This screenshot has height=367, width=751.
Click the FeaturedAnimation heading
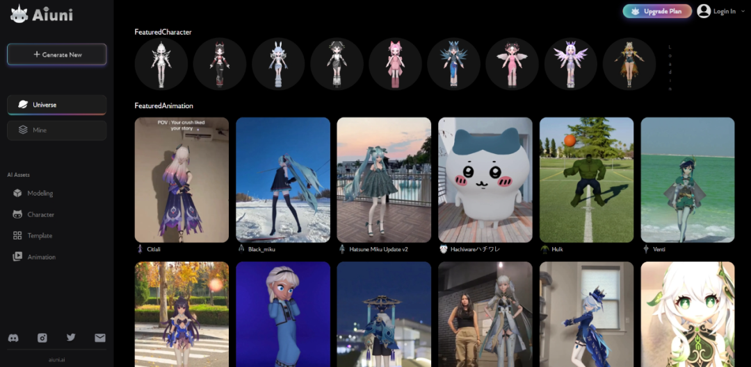(164, 105)
